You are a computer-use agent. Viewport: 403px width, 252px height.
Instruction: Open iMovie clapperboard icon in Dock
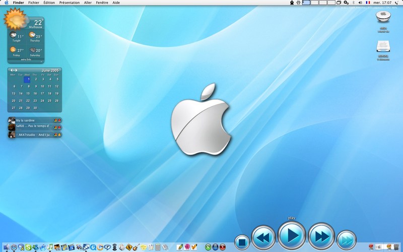point(64,247)
